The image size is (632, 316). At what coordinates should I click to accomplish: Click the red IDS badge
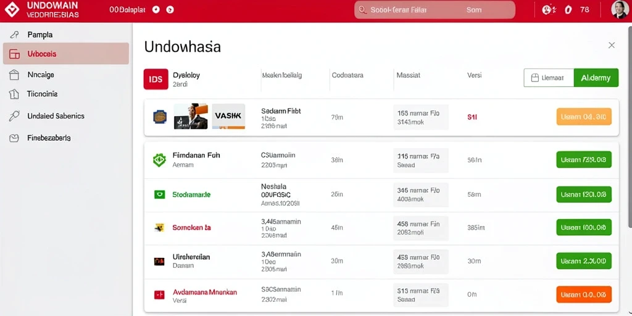(x=156, y=79)
